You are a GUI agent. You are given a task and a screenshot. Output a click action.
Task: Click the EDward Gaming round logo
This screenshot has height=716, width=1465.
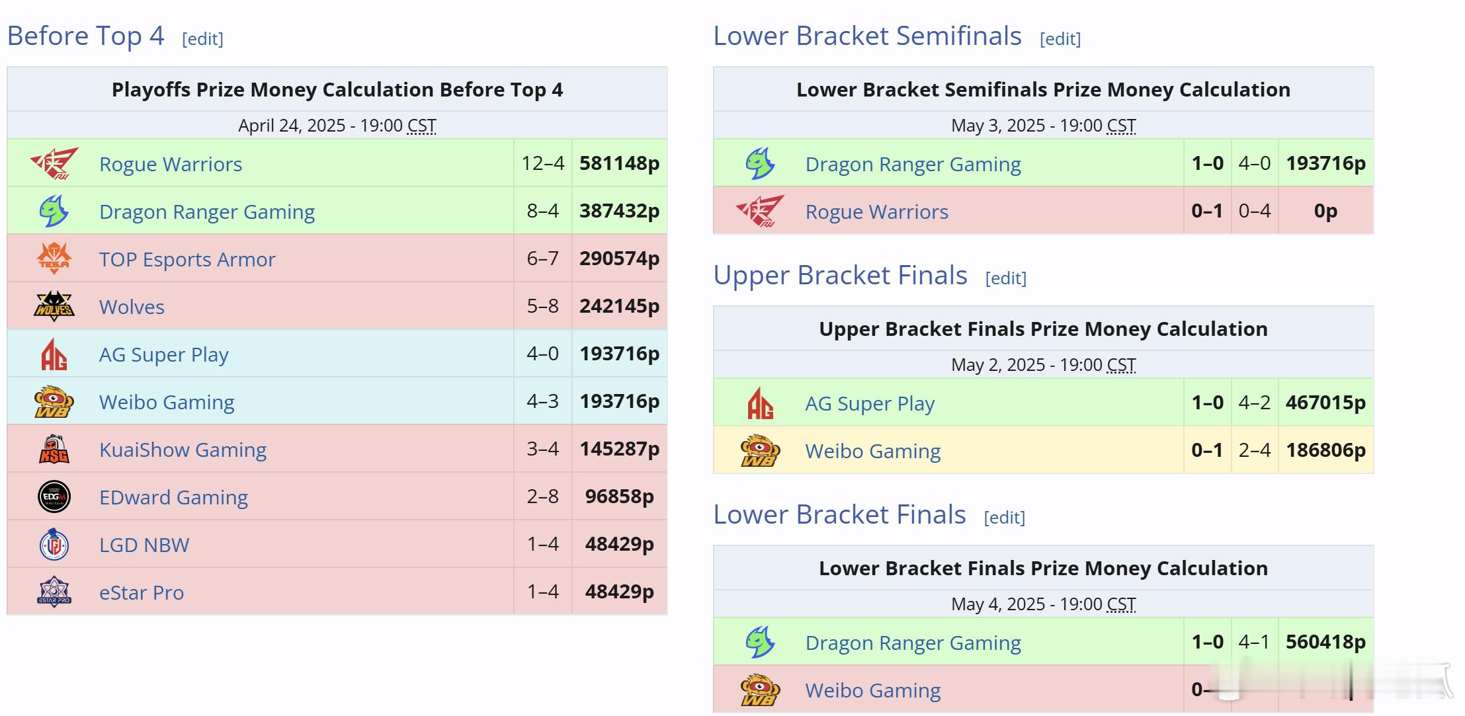[x=54, y=497]
